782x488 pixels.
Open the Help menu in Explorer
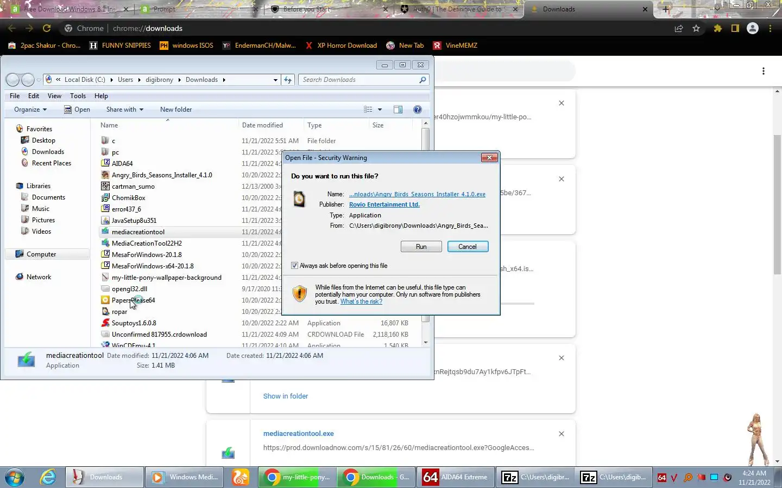(x=101, y=96)
